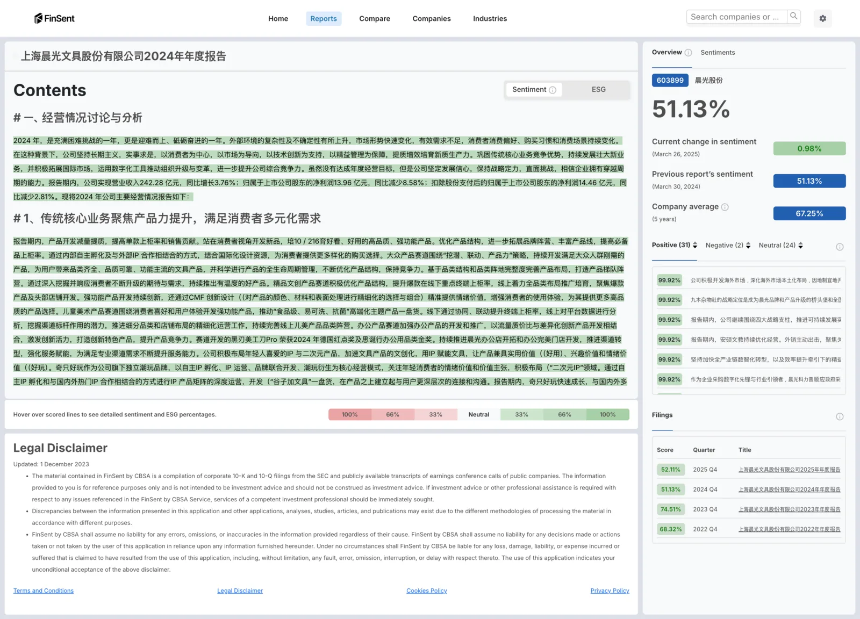860x619 pixels.
Task: Click the red 100% legend swatch
Action: tap(350, 414)
